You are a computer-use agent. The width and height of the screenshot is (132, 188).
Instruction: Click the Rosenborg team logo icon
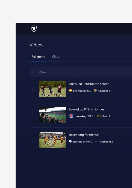[96, 141]
